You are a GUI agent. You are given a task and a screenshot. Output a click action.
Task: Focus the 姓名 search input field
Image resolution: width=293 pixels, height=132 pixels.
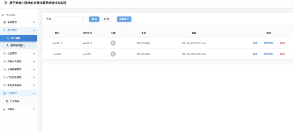point(68,19)
